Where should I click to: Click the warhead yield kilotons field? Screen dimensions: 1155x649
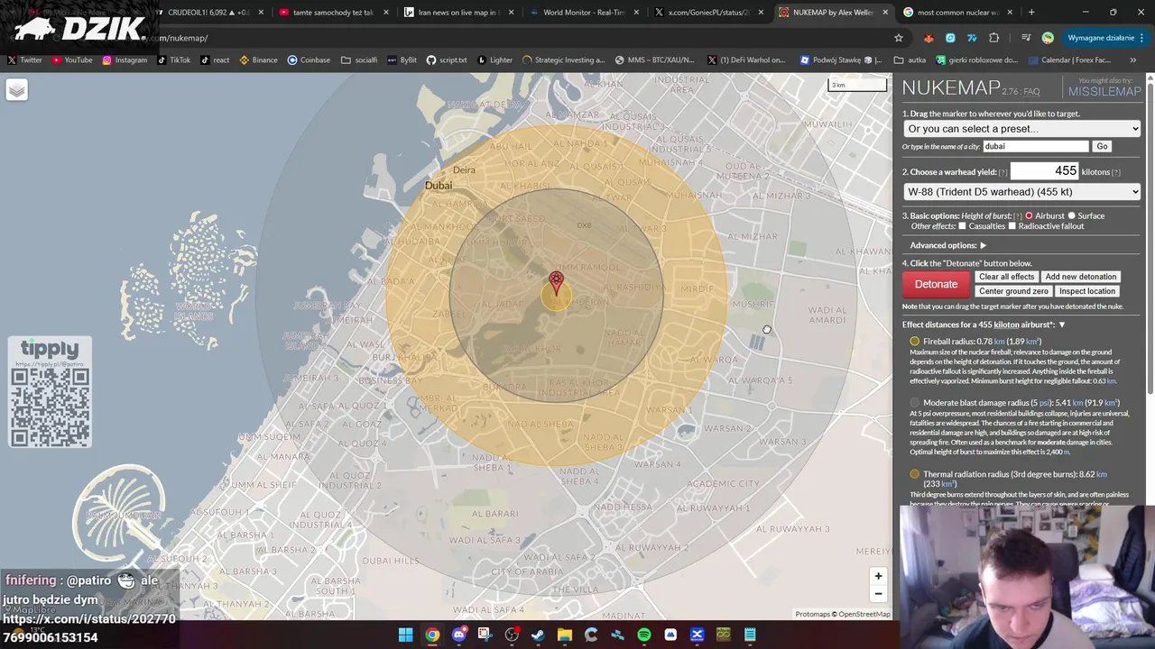(x=1045, y=171)
